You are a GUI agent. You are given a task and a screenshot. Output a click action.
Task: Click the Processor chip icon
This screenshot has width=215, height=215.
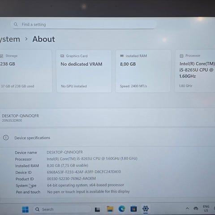point(181,56)
